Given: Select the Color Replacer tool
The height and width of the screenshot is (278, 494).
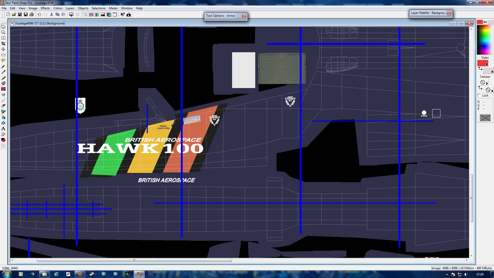Looking at the screenshot, I should 3,89.
